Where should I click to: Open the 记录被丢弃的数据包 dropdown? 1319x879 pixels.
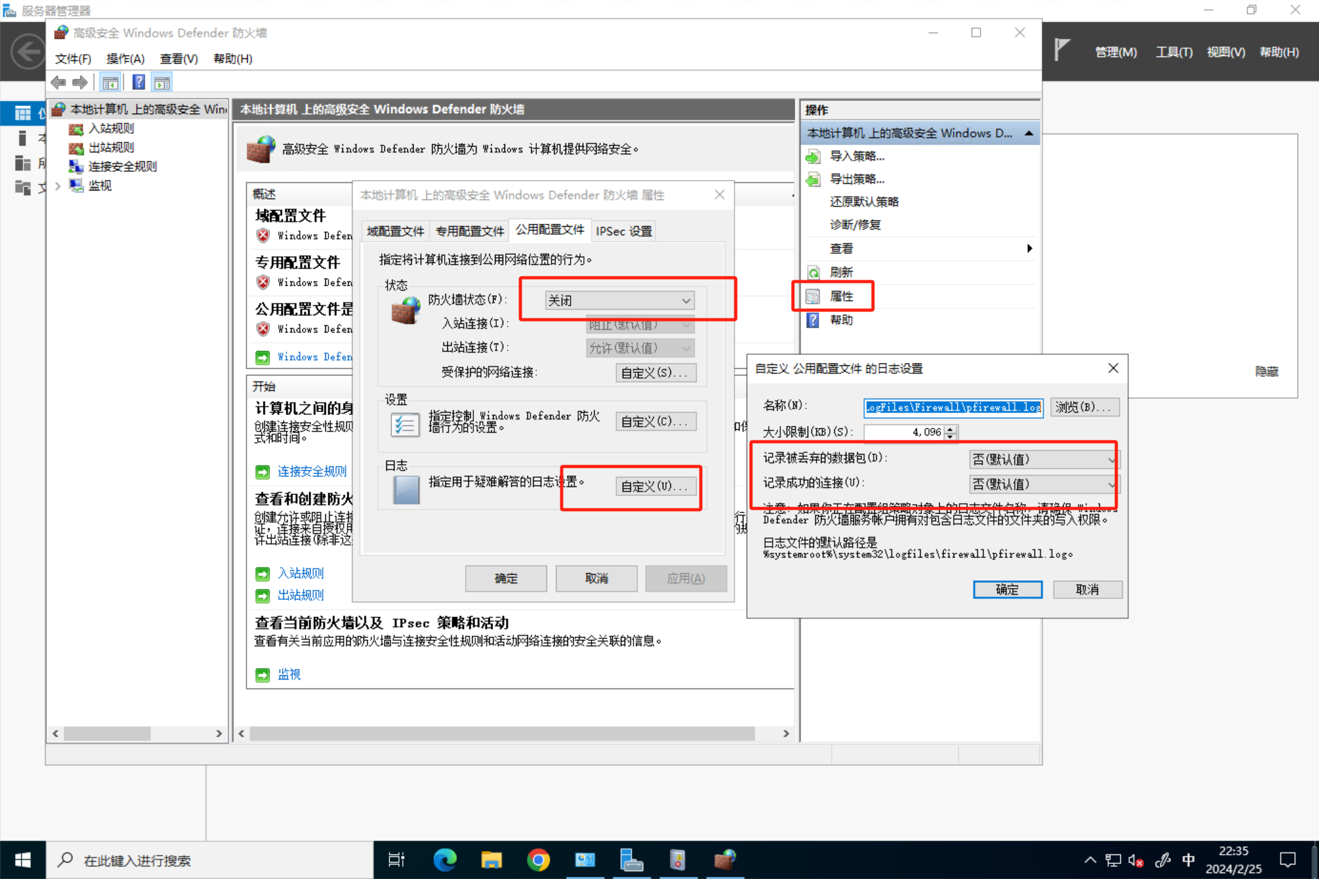[x=1042, y=459]
